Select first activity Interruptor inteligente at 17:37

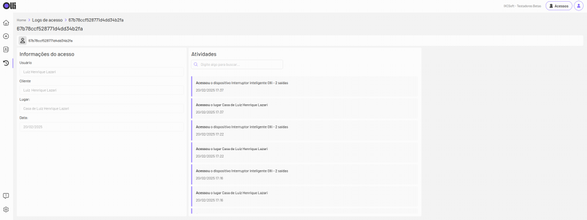point(305,87)
